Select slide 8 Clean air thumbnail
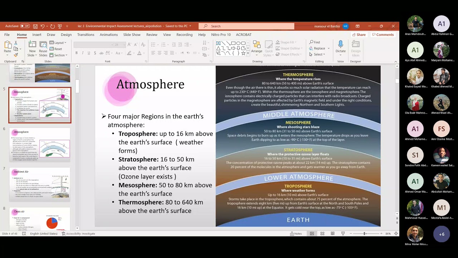 pos(40,219)
